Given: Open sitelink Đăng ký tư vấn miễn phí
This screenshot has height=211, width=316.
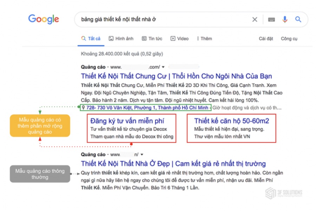Looking at the screenshot, I should coord(127,121).
